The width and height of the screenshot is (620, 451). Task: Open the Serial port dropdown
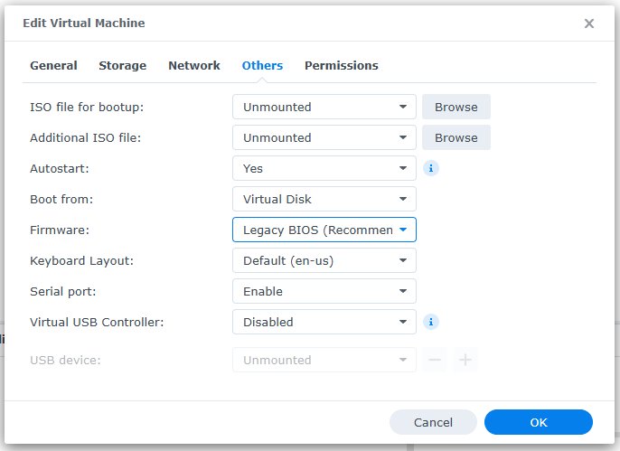click(x=324, y=291)
